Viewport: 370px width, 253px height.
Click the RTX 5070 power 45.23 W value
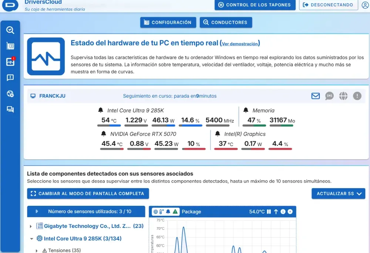tap(166, 144)
